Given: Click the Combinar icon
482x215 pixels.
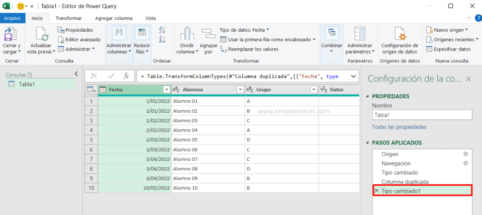Looking at the screenshot, I should click(331, 33).
